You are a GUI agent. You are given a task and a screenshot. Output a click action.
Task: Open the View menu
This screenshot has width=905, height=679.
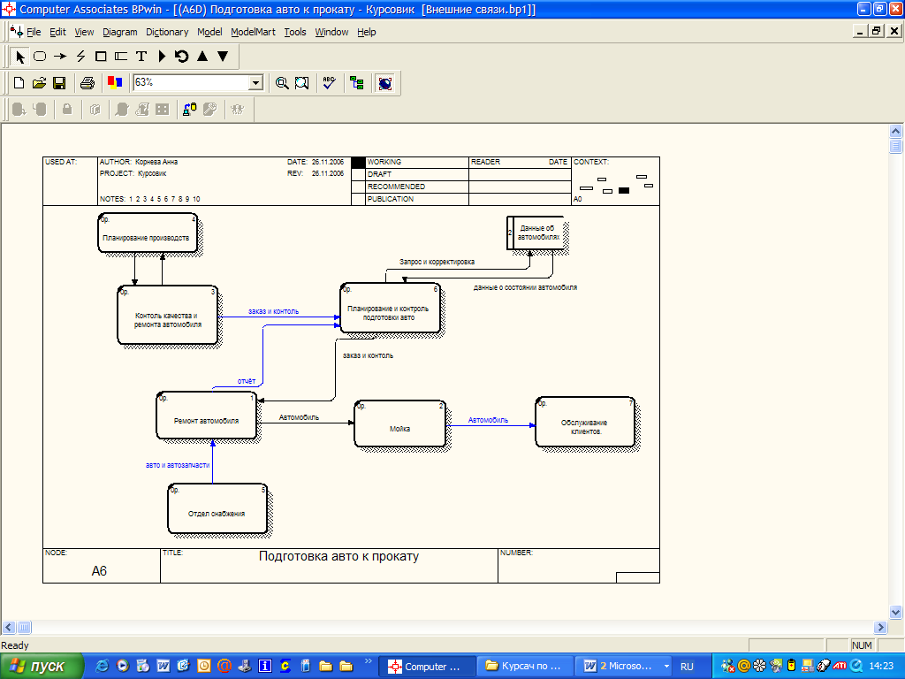[x=84, y=33]
